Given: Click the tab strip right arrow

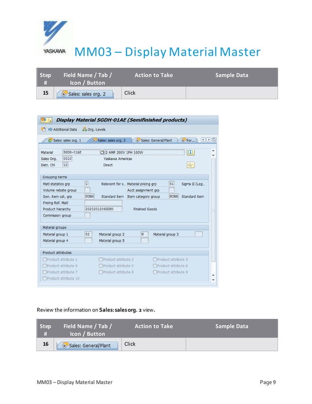Looking at the screenshot, I should pos(208,140).
